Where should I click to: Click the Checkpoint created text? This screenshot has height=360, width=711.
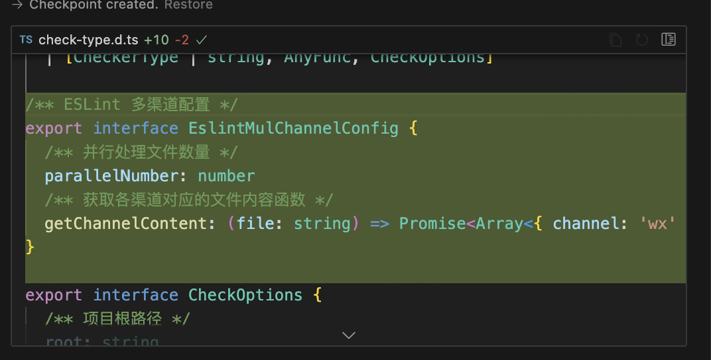tap(94, 5)
